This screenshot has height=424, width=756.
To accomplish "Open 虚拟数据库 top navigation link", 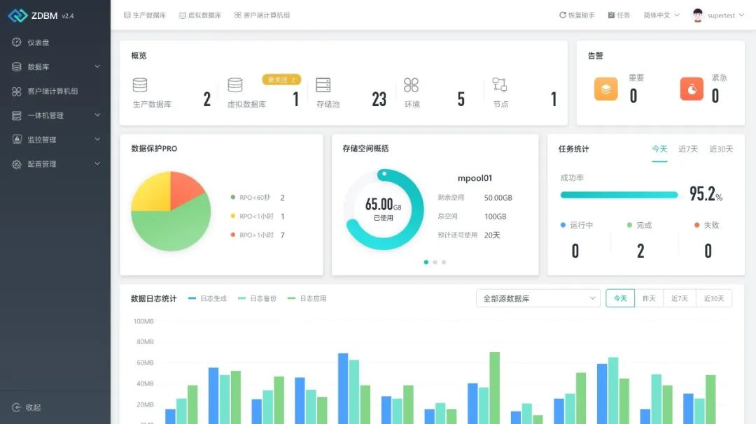I will pos(200,15).
